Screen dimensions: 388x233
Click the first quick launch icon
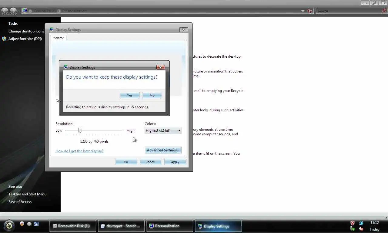[x=22, y=224]
